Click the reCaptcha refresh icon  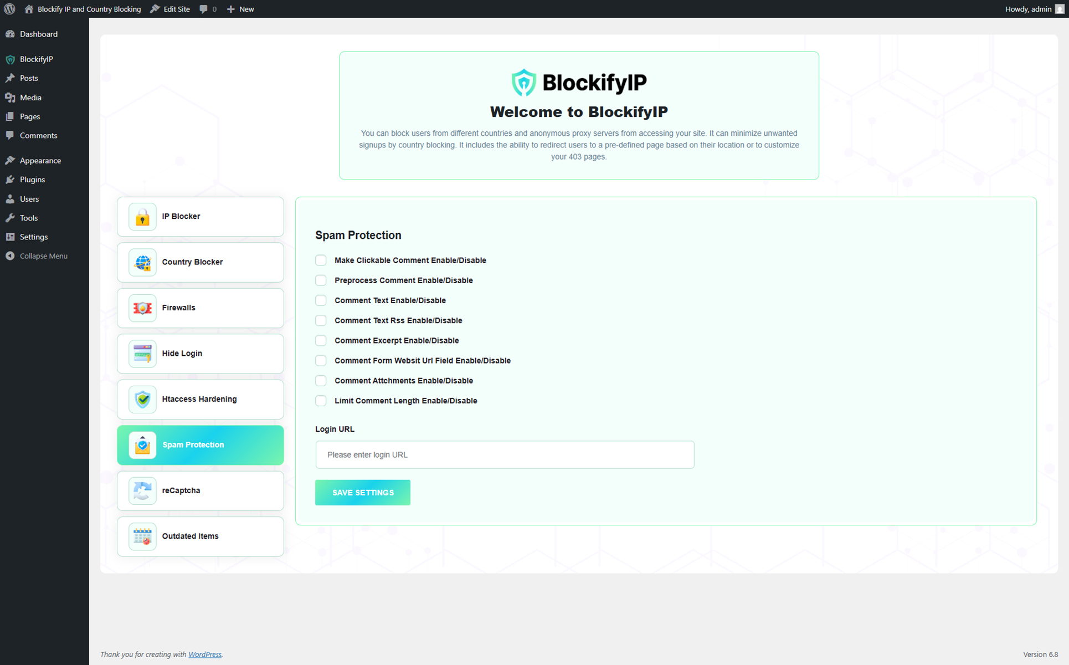coord(142,490)
